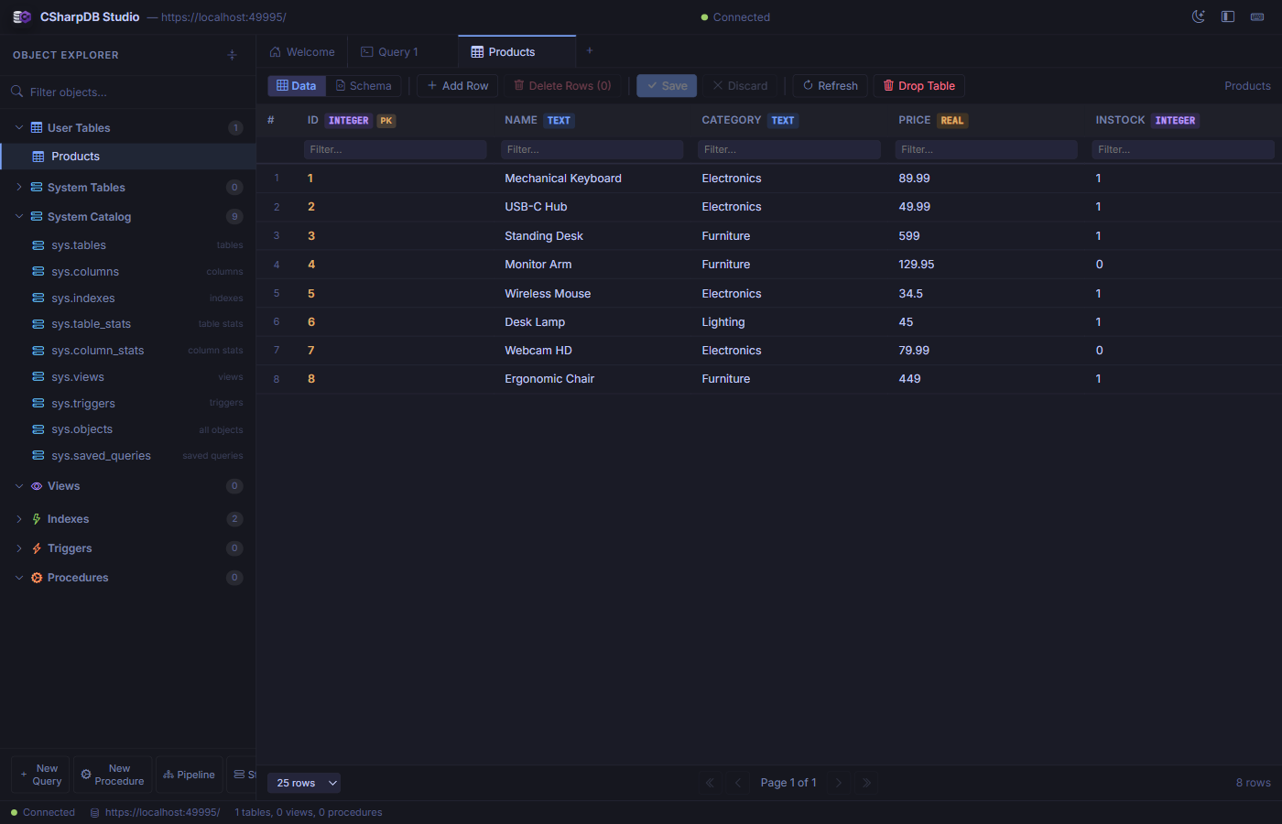Viewport: 1282px width, 824px height.
Task: Switch to the Data view of Products table
Action: (297, 85)
